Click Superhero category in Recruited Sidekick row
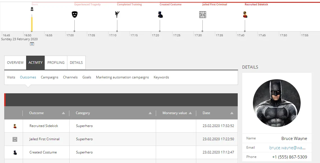 (x=84, y=126)
